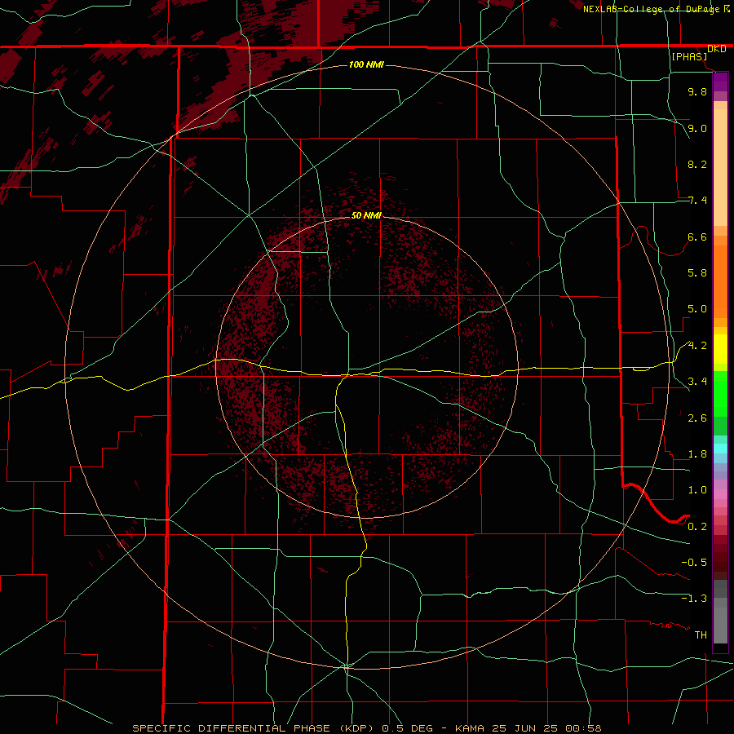Screen dimensions: 734x734
Task: Click the 100 NMI range ring label
Action: [366, 64]
